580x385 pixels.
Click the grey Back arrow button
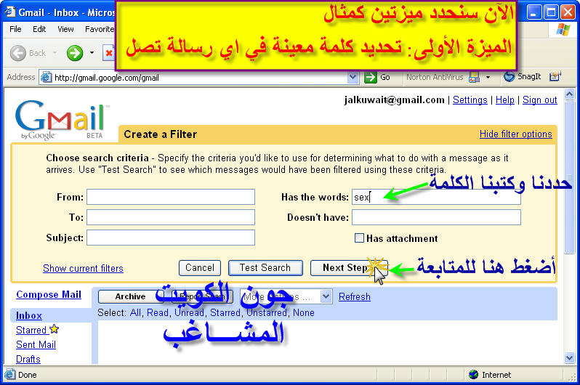point(17,53)
